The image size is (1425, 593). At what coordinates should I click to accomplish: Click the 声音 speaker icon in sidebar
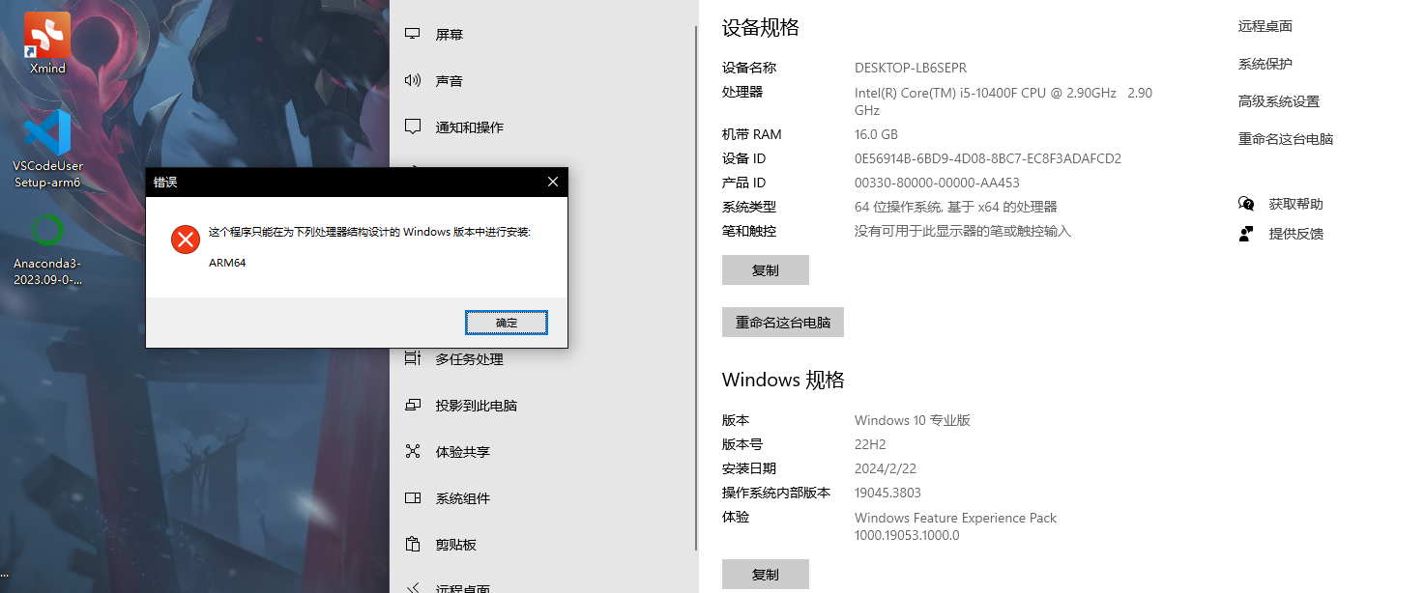(x=413, y=80)
